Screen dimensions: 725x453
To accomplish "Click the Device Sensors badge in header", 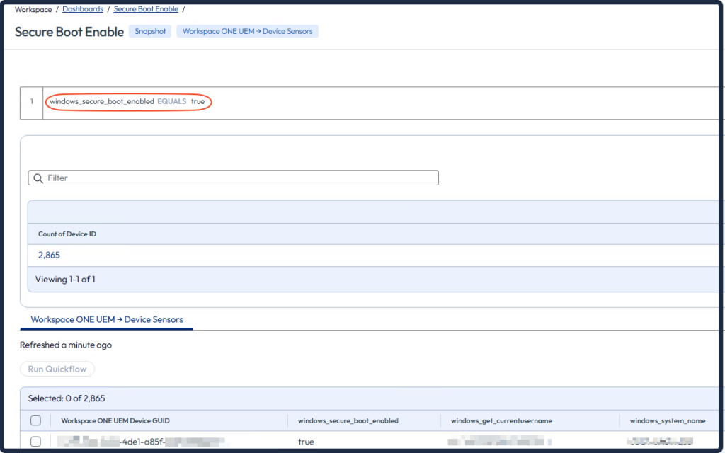I will tap(247, 31).
